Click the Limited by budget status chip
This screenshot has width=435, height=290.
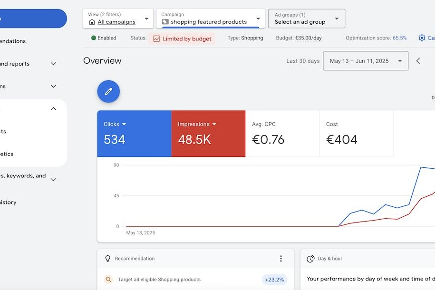tap(182, 39)
